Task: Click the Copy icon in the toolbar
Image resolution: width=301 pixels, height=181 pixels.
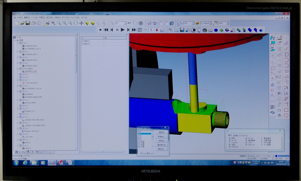Action: click(39, 23)
